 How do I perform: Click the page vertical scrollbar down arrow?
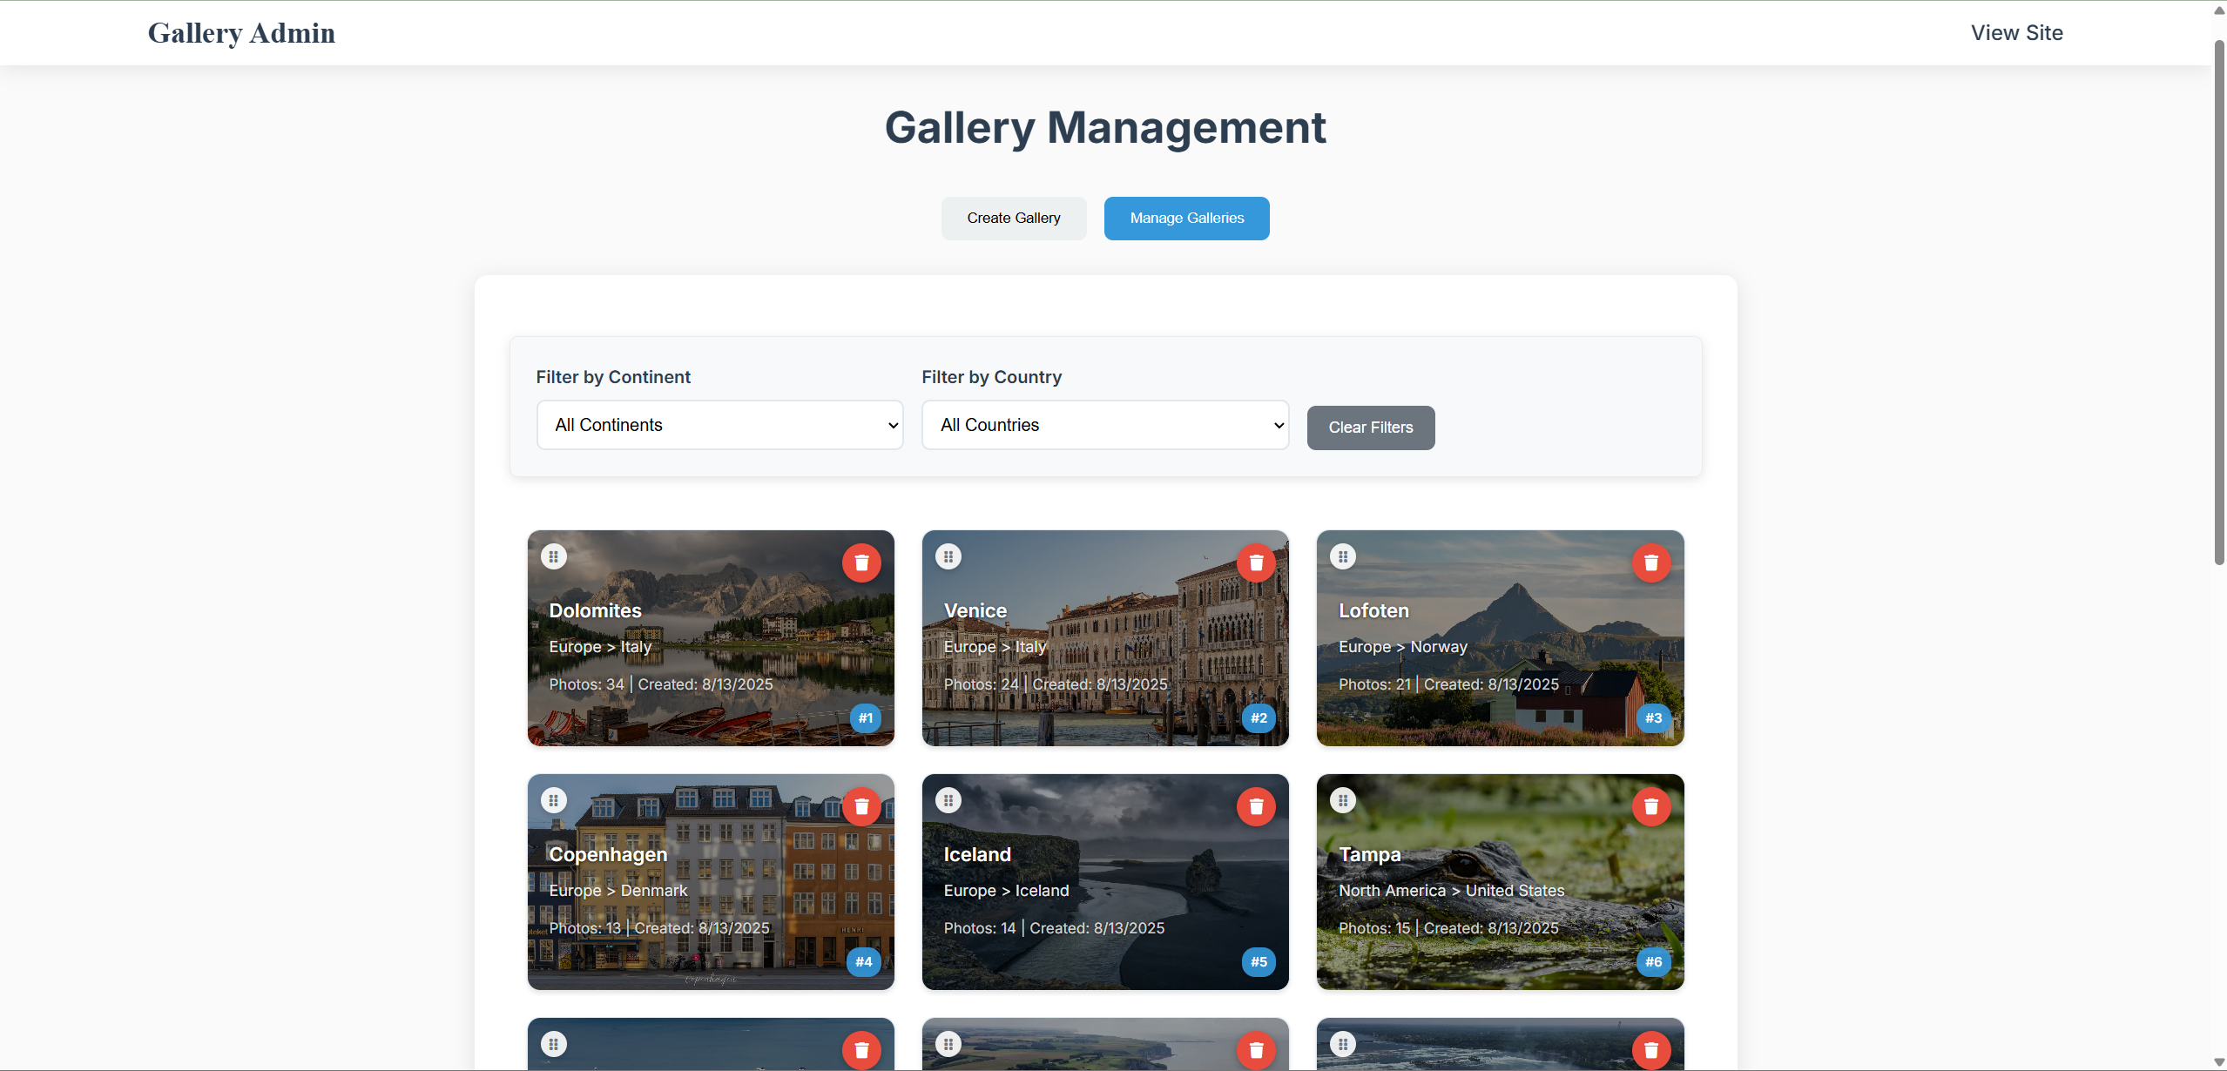(x=2218, y=1062)
